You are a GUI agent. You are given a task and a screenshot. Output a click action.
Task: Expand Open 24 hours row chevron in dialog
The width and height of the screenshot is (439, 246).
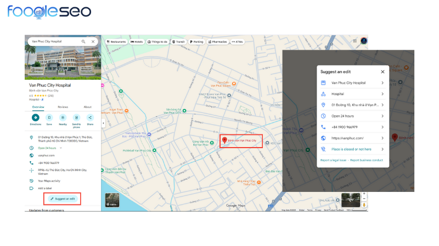382,116
